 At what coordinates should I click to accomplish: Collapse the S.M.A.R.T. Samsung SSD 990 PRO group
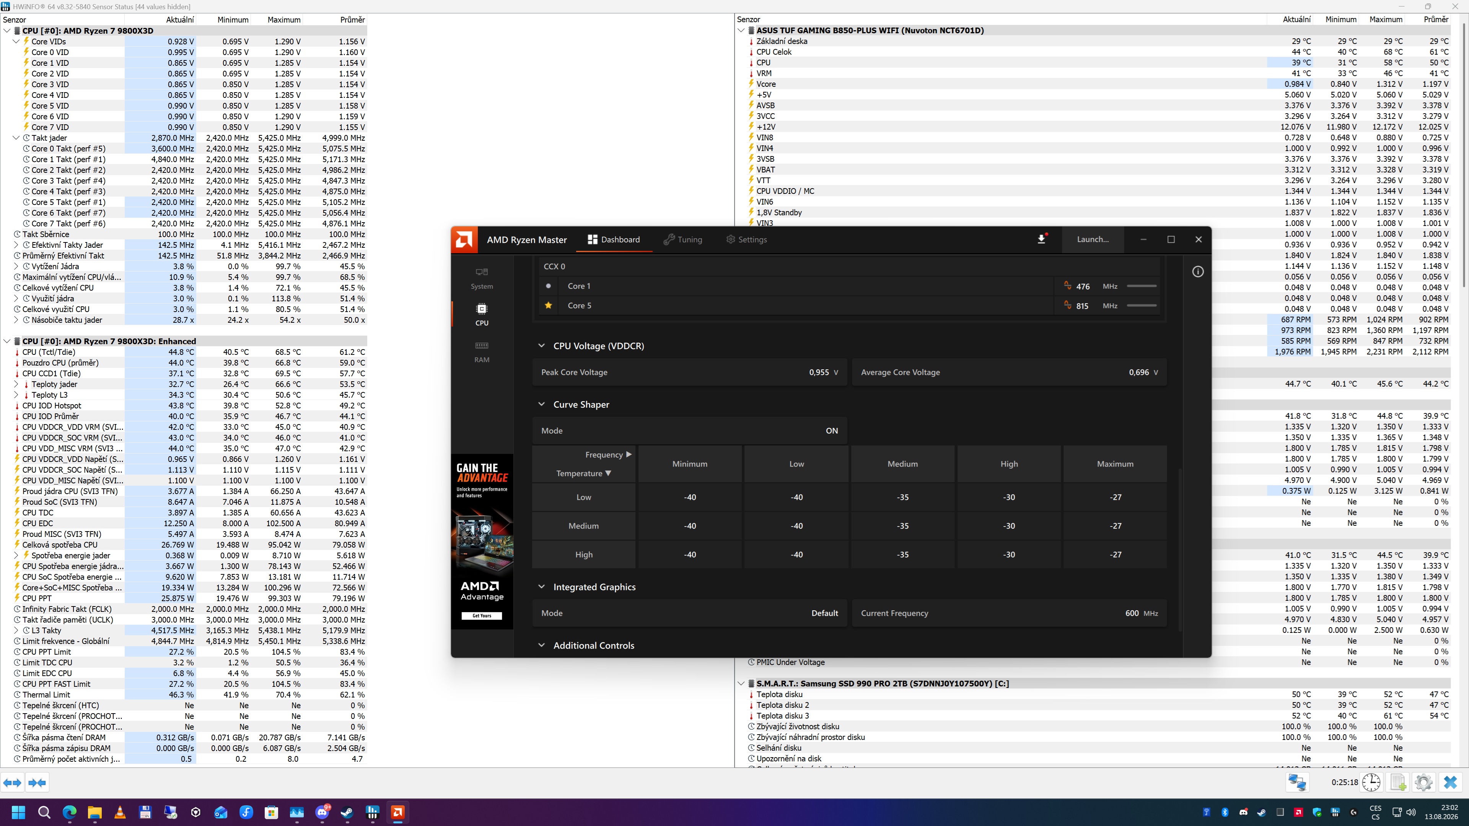(741, 683)
